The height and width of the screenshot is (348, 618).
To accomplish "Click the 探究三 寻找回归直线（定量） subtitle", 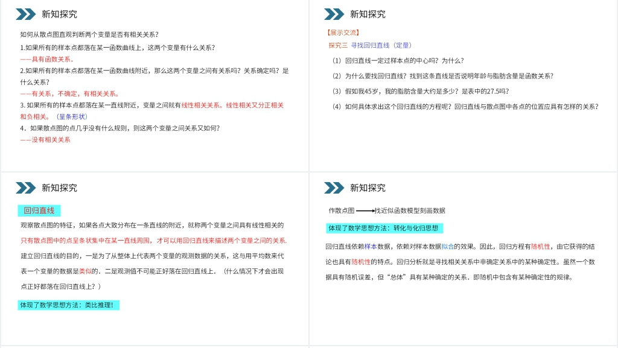I will [x=371, y=45].
